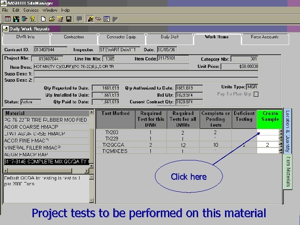
Task: Click the Complete or Pending Tests header
Action: click(215, 119)
